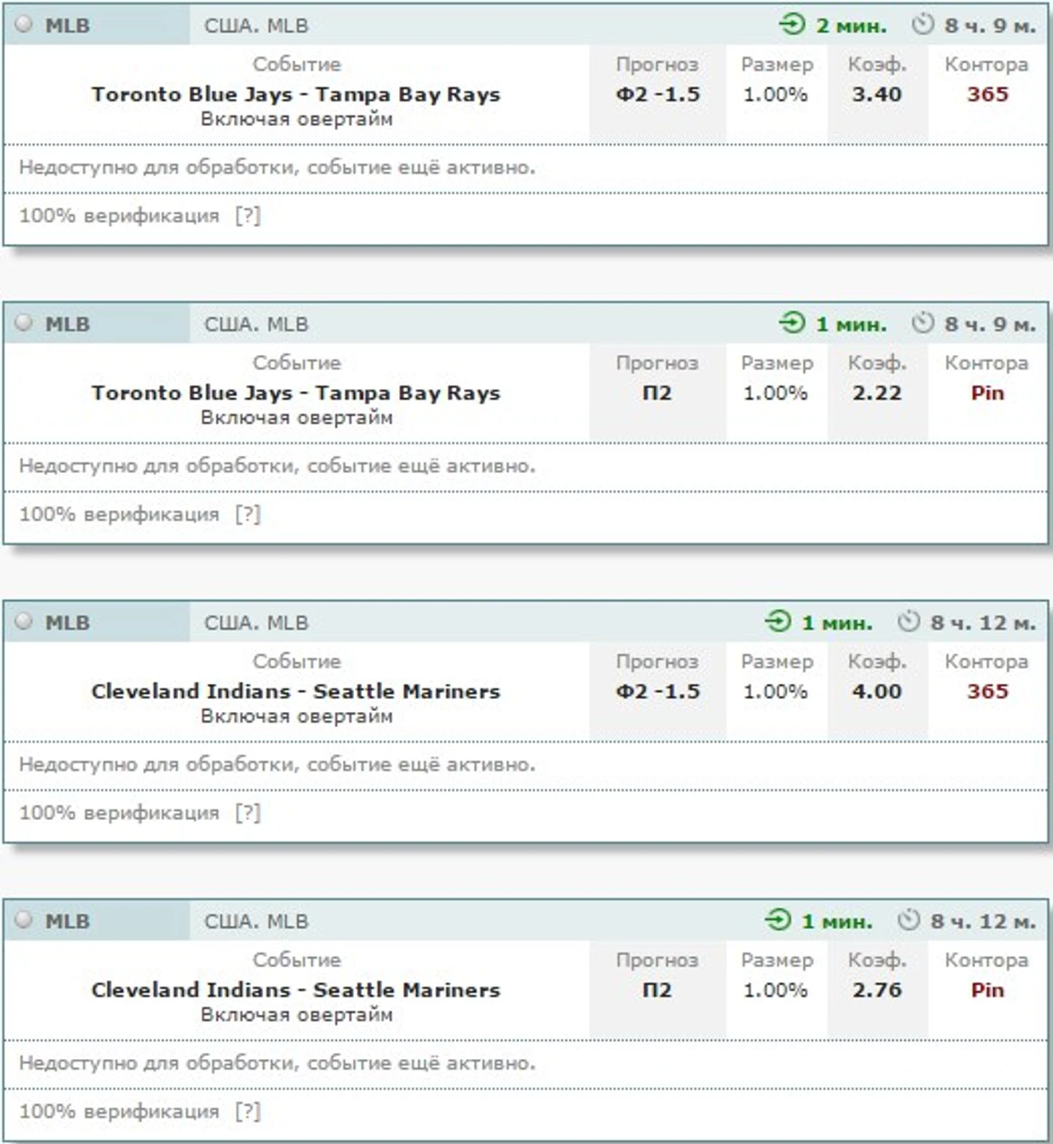Image resolution: width=1053 pixels, height=1144 pixels.
Task: Select radio circle of third MLB card
Action: (x=25, y=621)
